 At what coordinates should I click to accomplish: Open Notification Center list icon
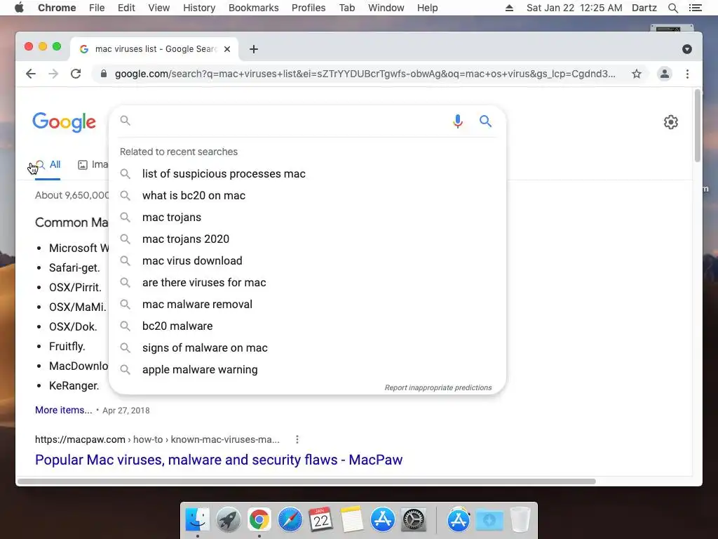pos(696,8)
